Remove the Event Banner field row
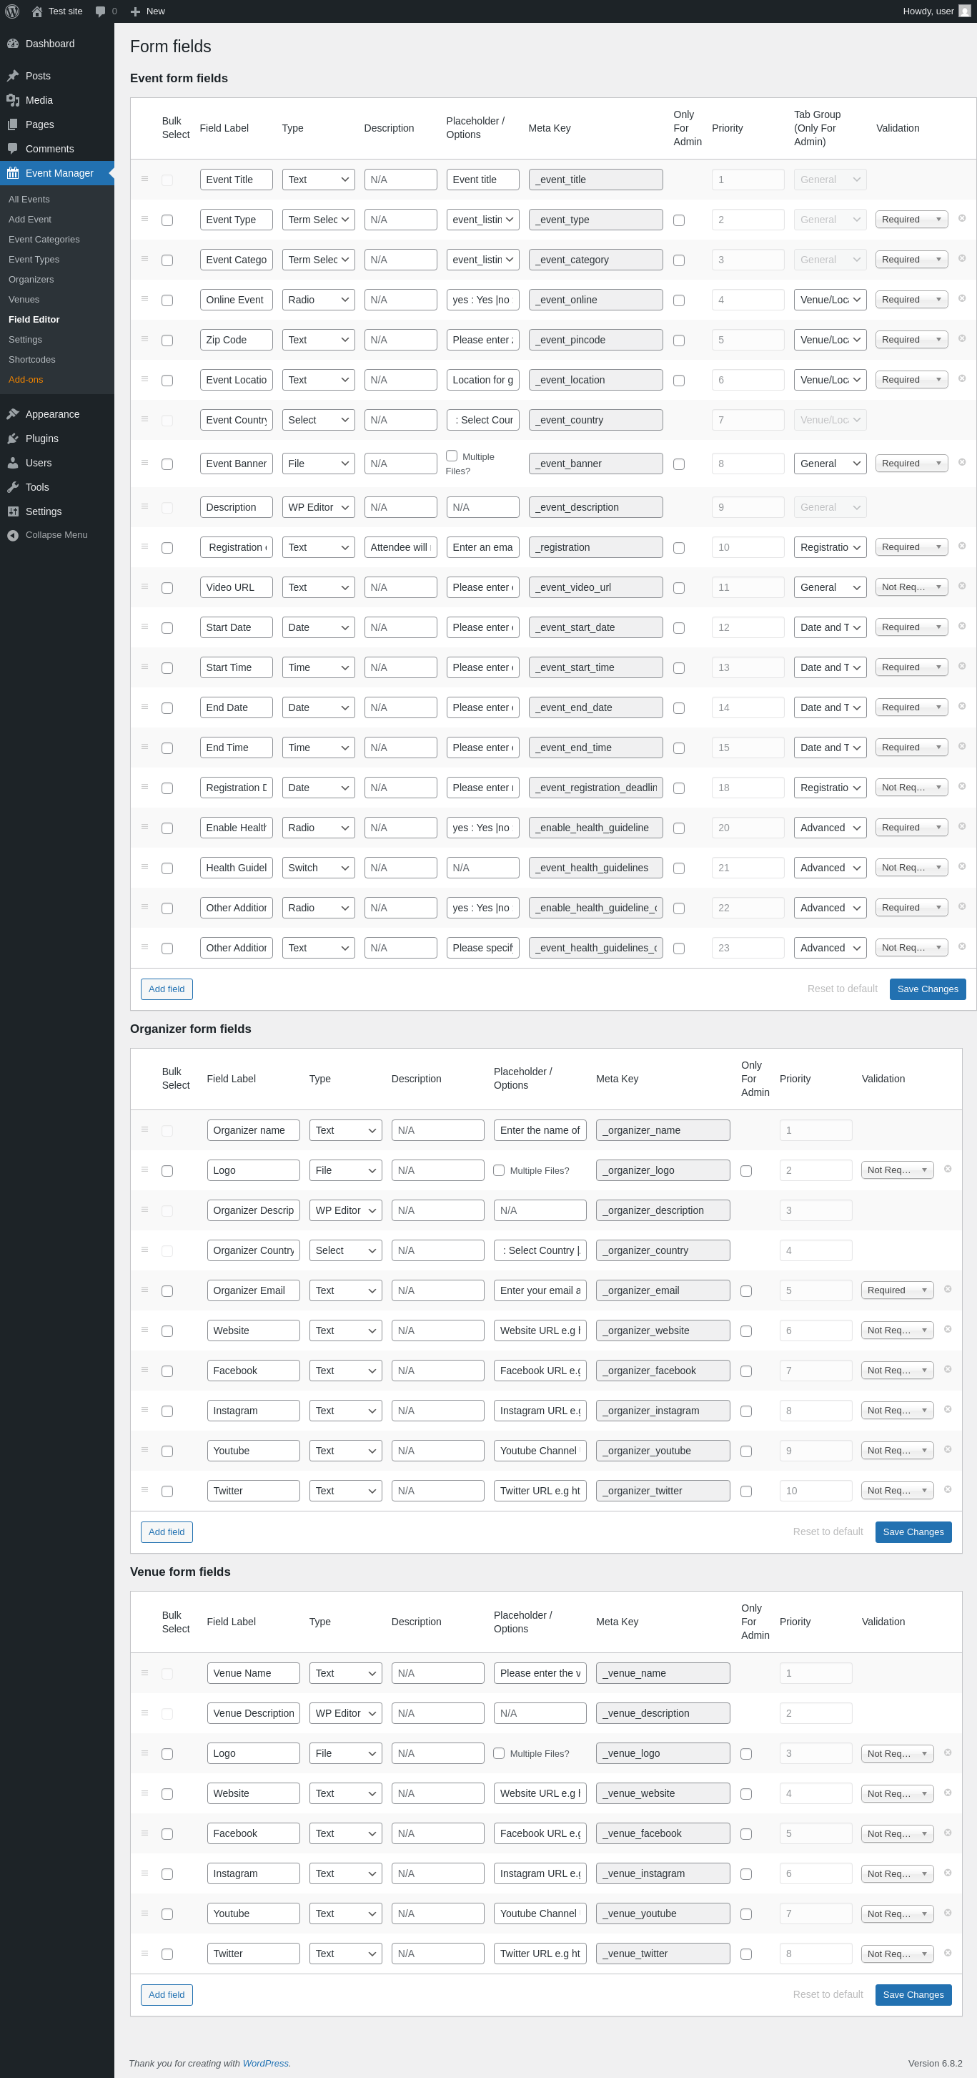Image resolution: width=977 pixels, height=2078 pixels. pos(962,462)
